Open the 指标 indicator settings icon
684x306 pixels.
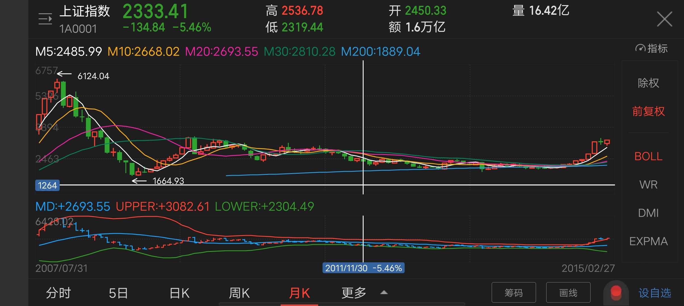coord(652,49)
